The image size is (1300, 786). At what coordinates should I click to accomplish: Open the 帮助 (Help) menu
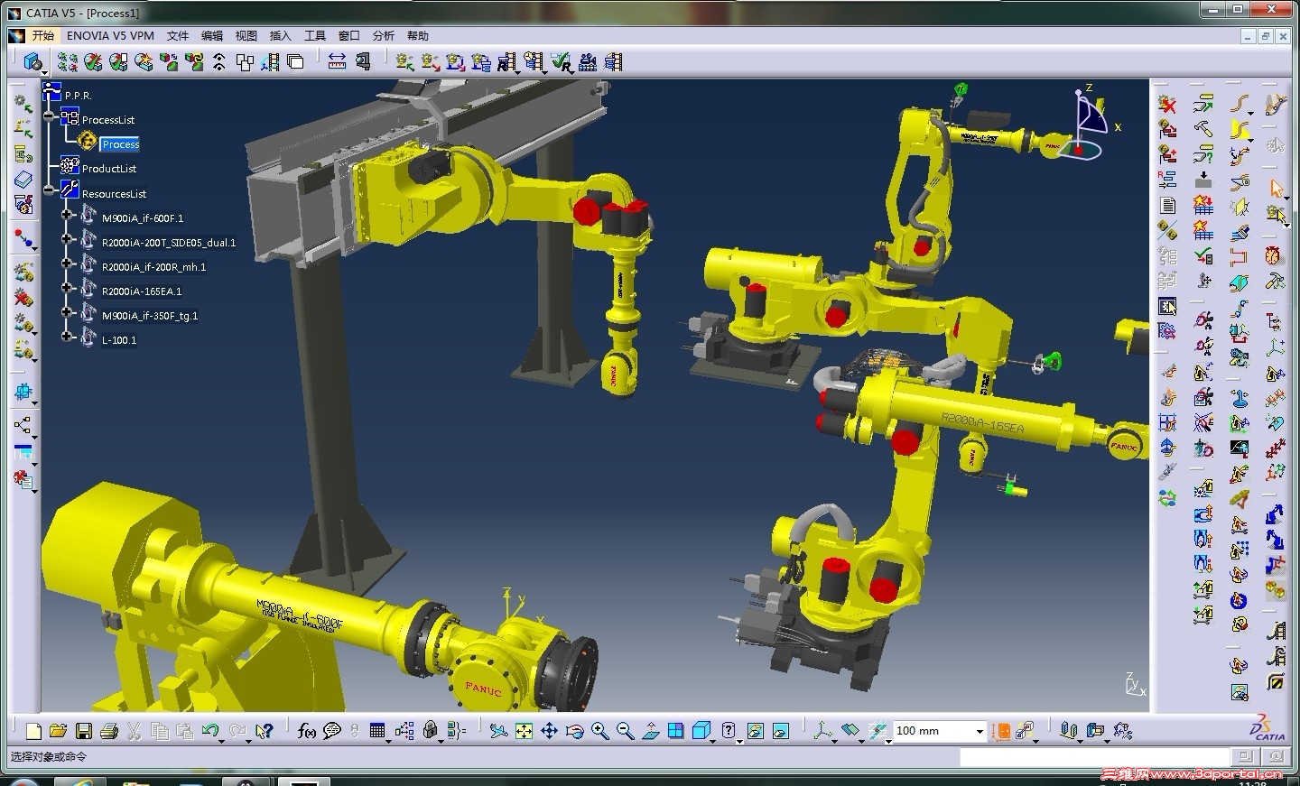[418, 36]
